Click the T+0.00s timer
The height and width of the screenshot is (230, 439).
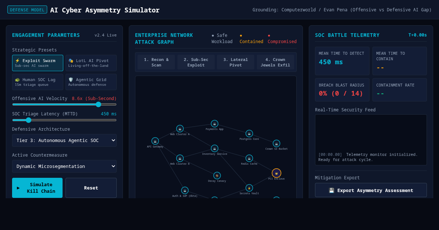[x=417, y=35]
